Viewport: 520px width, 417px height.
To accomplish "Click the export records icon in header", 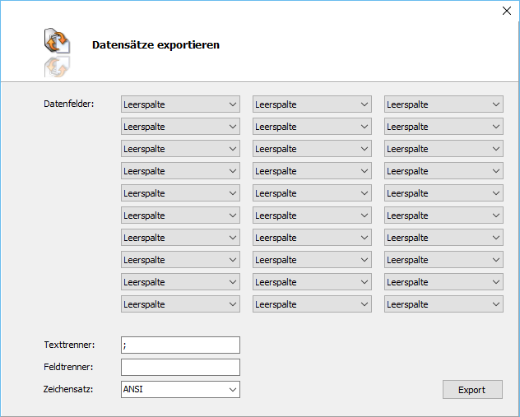I will coord(56,41).
